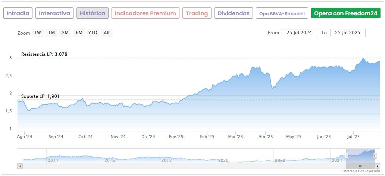Open Indicadores Premium
The width and height of the screenshot is (385, 176).
(x=145, y=13)
